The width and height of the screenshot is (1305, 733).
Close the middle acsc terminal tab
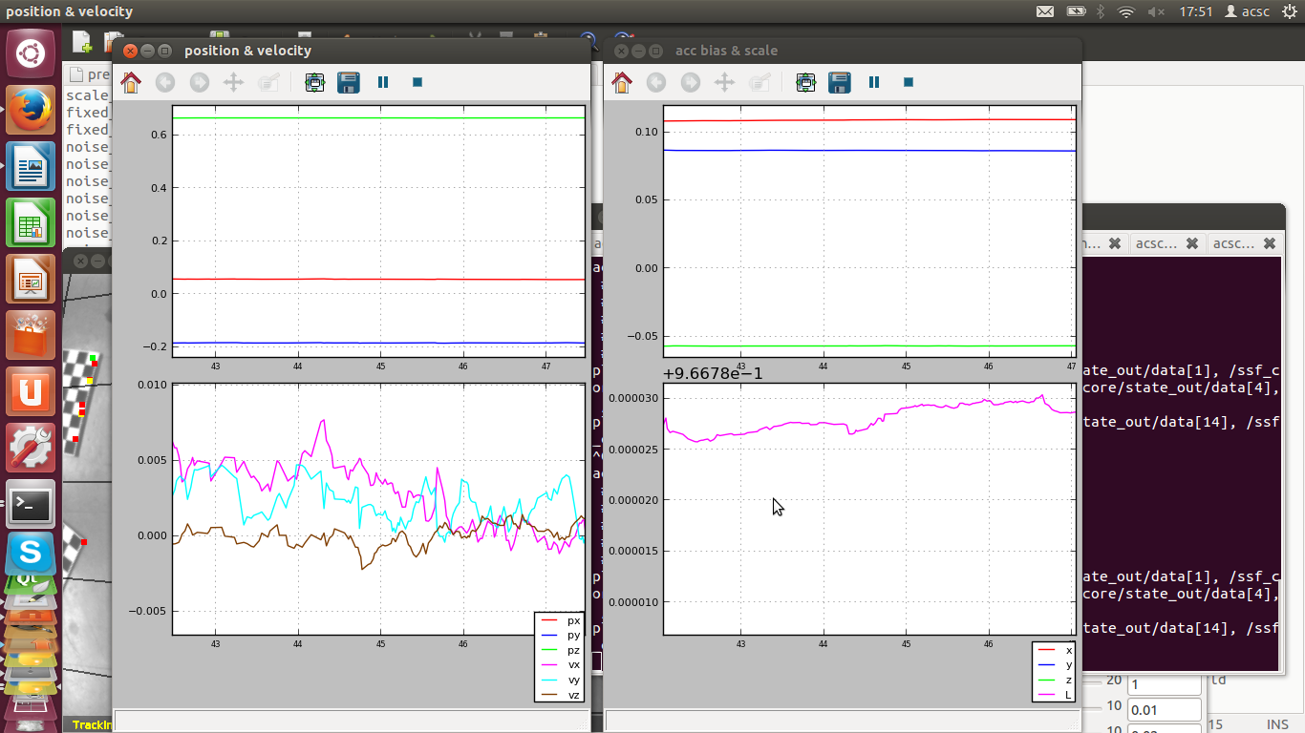point(1191,243)
